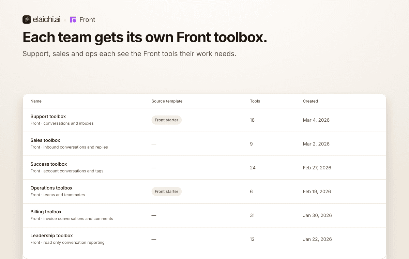The image size is (409, 259).
Task: Click the tools count 9
Action: [251, 144]
